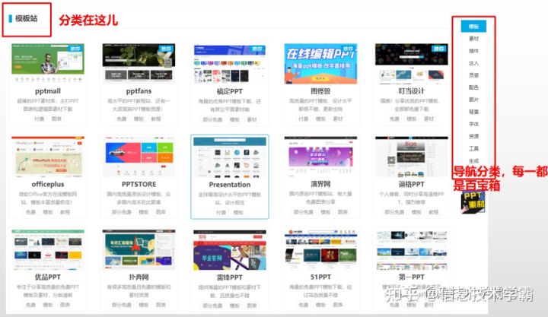Image resolution: width=548 pixels, height=317 pixels.
Task: Open the 逼格PPT site thumbnail
Action: coord(411,157)
